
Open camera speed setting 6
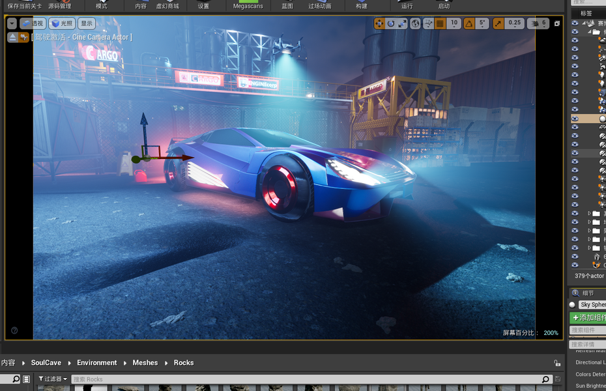[538, 23]
